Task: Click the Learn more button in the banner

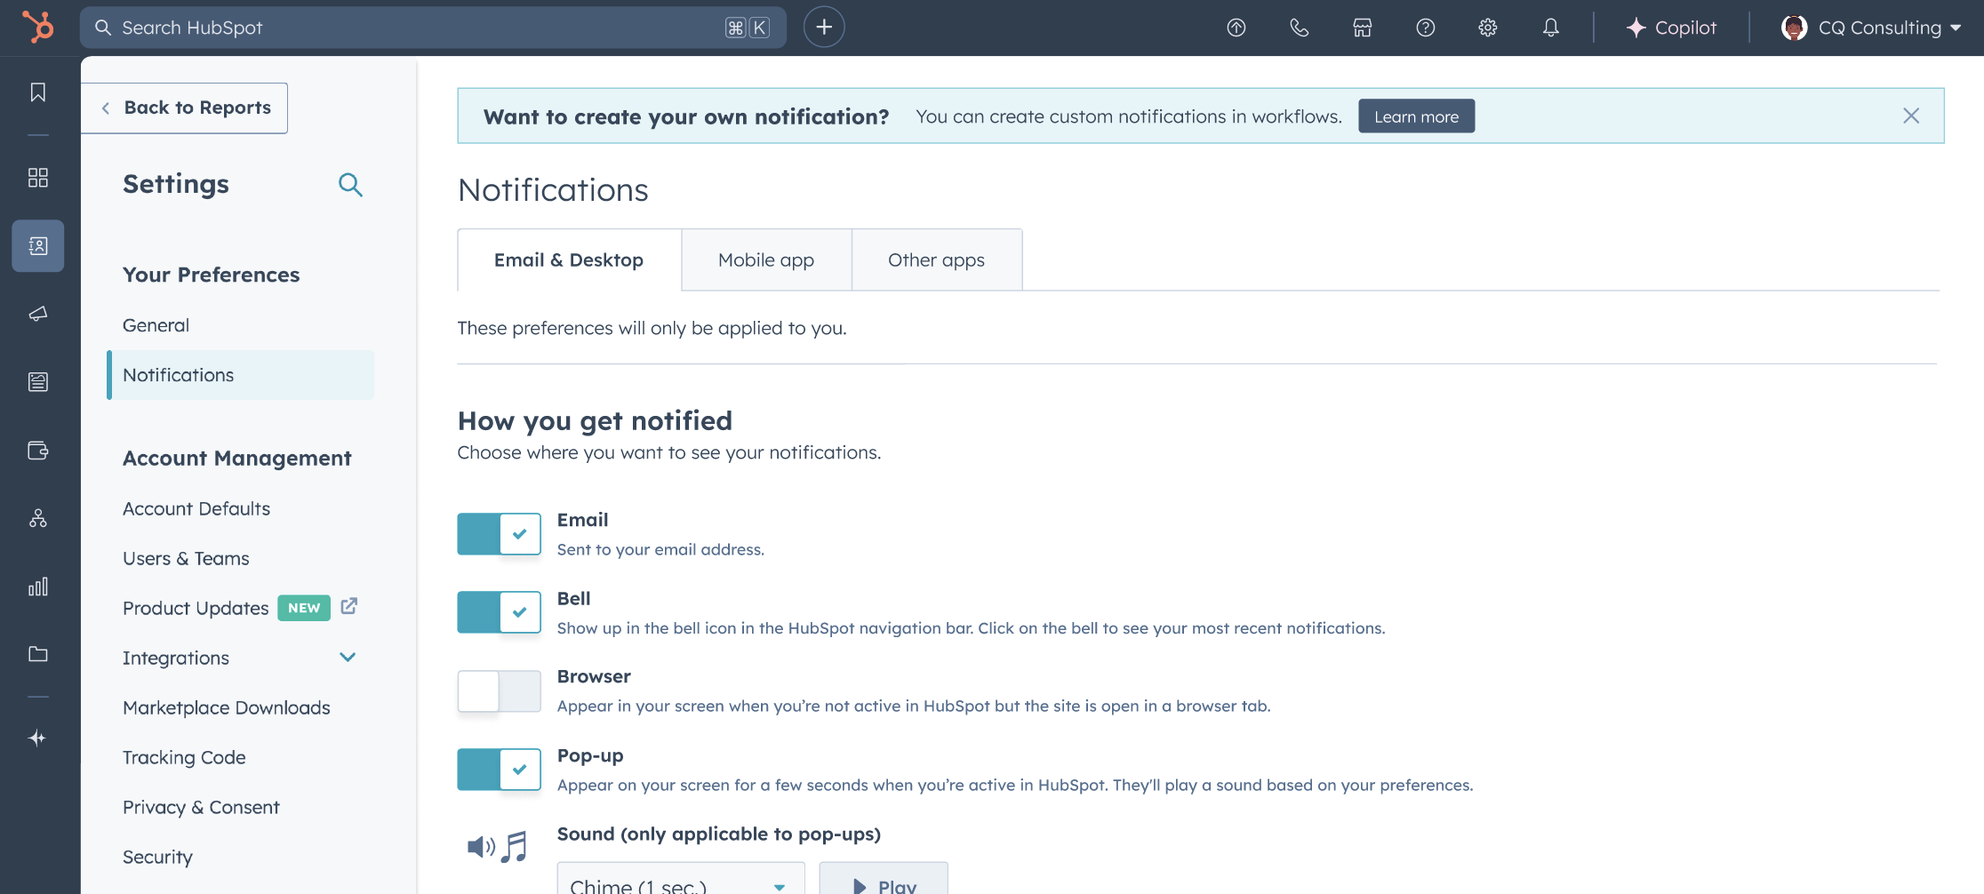Action: pos(1416,116)
